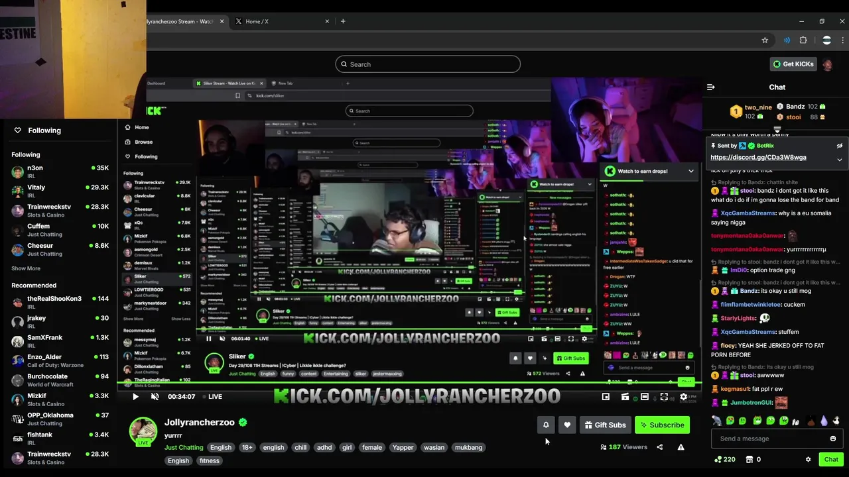Open a new browser tab
The width and height of the screenshot is (849, 477).
pyautogui.click(x=343, y=21)
